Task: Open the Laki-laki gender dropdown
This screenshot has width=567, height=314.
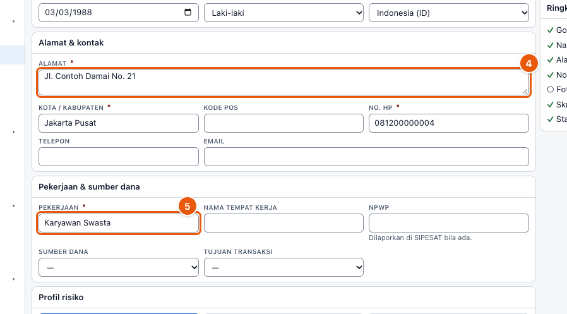Action: [283, 13]
